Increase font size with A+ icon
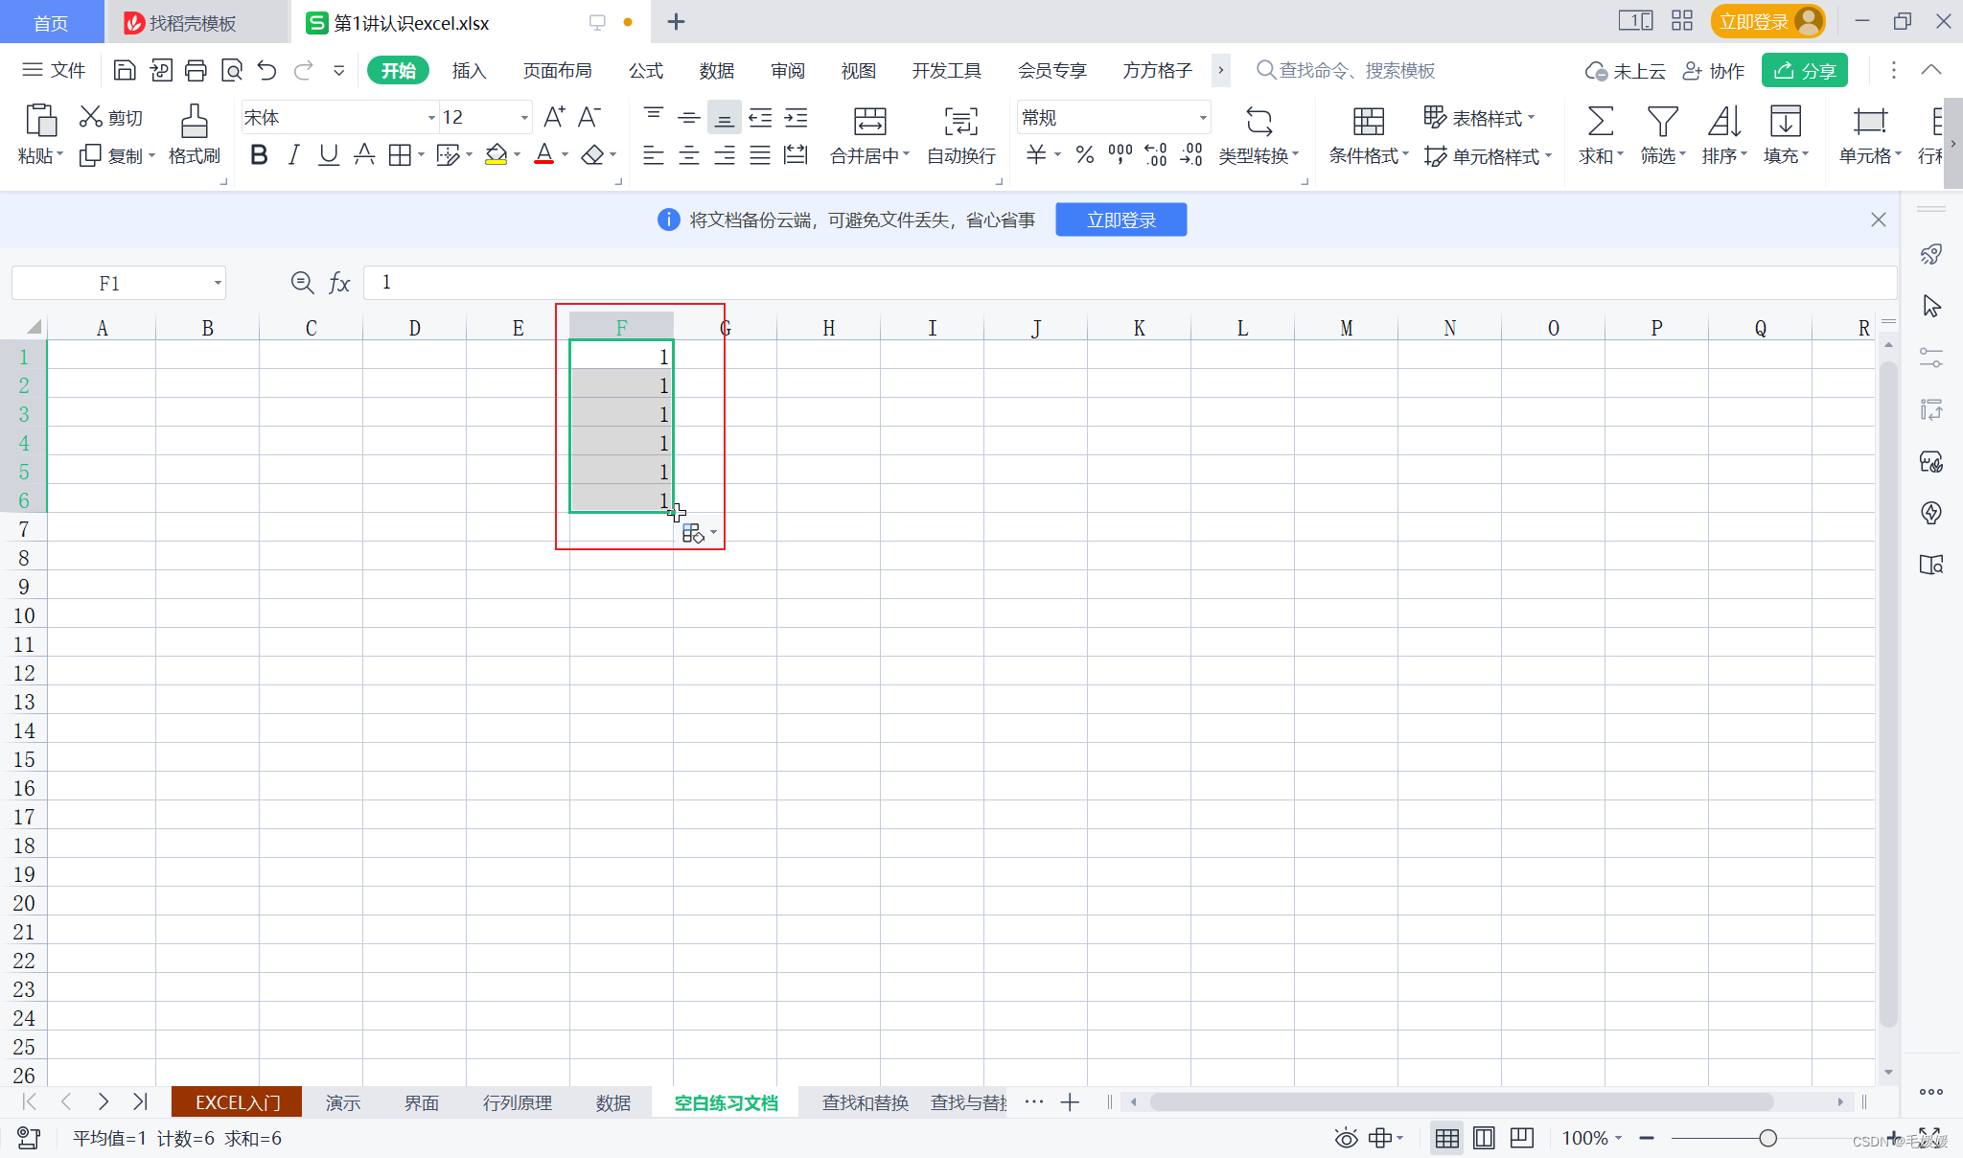This screenshot has width=1963, height=1158. [554, 117]
